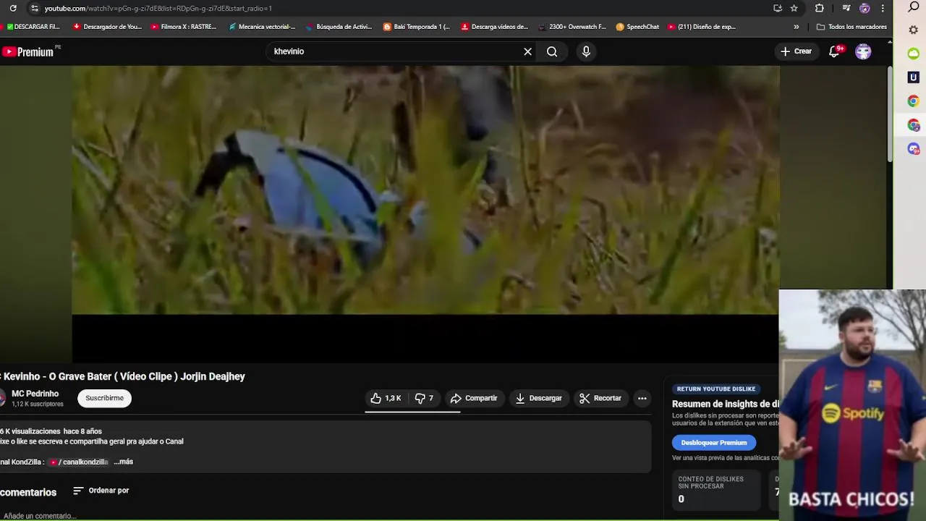
Task: Open the Baki Temporada 1 bookmark
Action: [x=417, y=27]
